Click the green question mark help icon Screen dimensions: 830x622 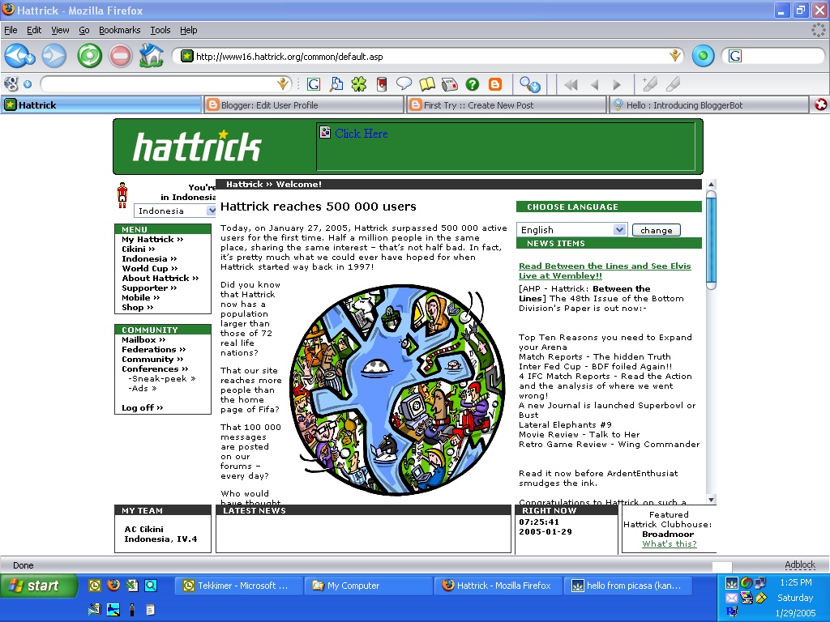(473, 84)
